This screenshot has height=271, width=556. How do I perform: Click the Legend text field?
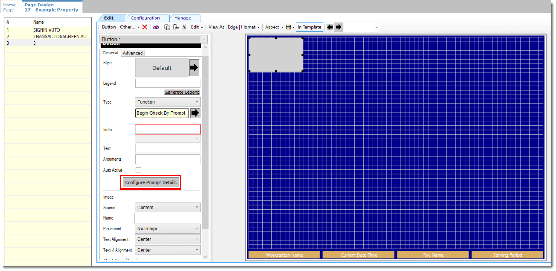point(168,83)
